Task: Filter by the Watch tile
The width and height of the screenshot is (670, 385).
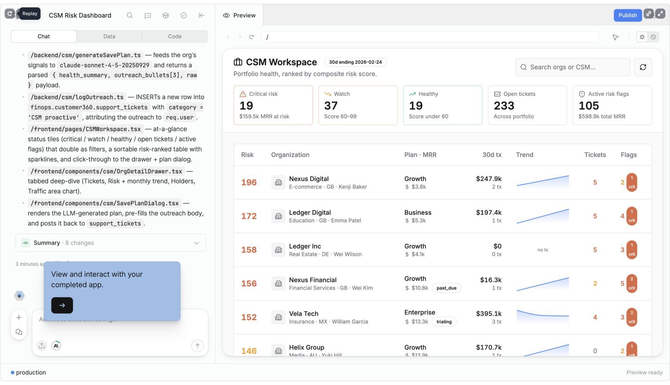Action: pyautogui.click(x=358, y=105)
